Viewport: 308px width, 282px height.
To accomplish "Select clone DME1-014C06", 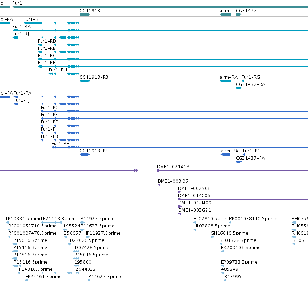I will tap(243, 199).
